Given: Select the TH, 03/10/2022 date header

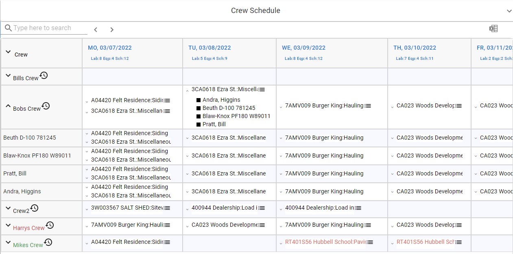Looking at the screenshot, I should [x=415, y=48].
